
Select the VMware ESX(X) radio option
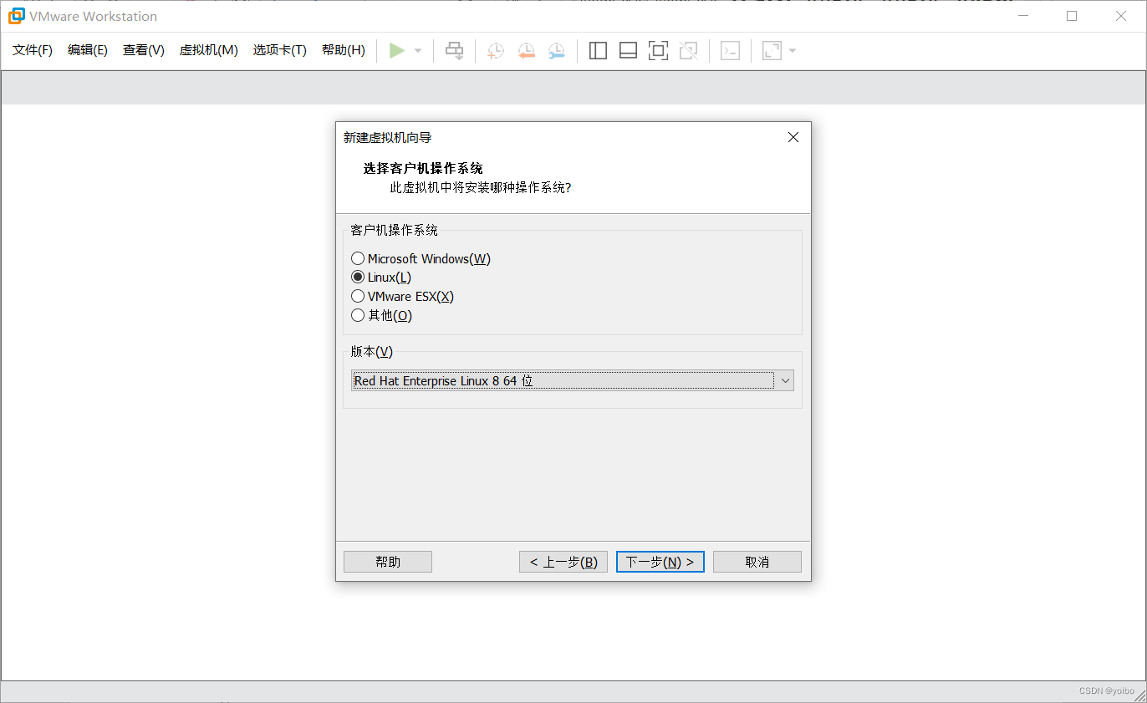402,297
